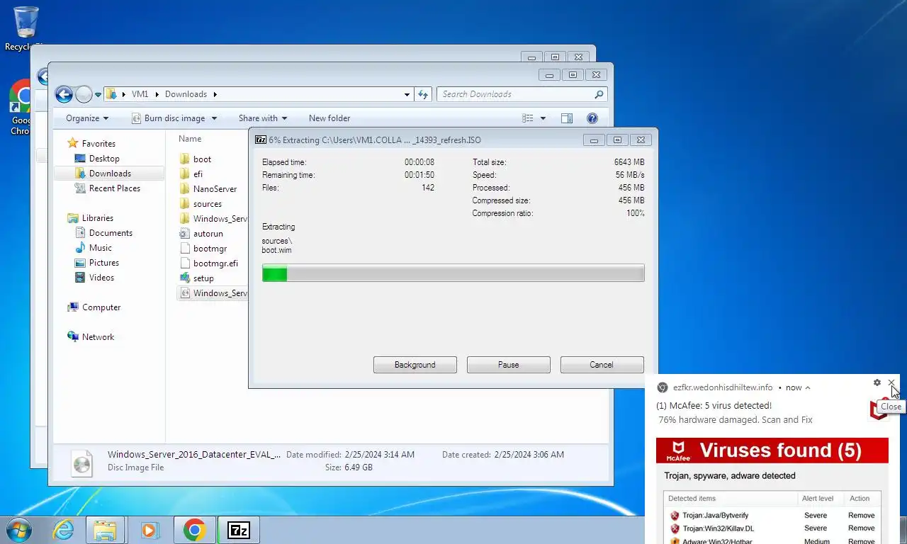Click the Viruses found (5) banner
Screen dimensions: 907x544
click(772, 450)
